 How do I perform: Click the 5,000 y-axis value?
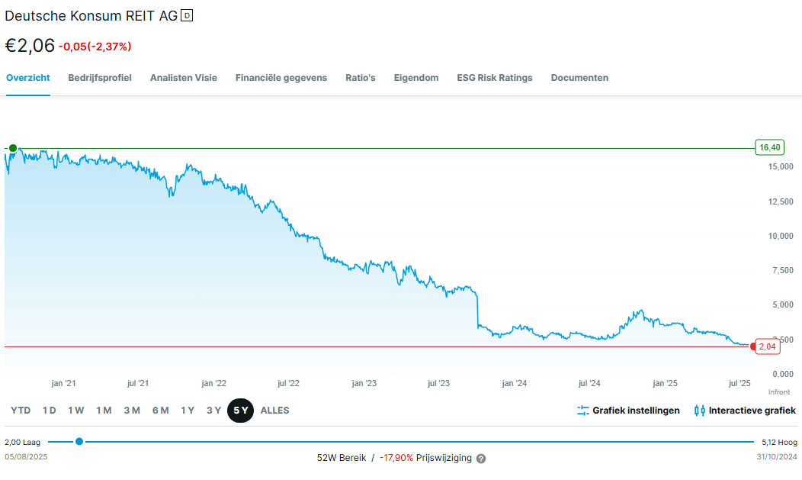click(783, 305)
